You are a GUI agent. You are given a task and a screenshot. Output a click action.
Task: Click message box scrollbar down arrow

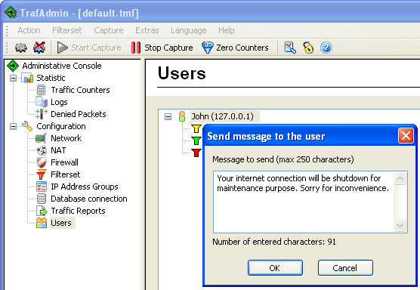tap(400, 226)
